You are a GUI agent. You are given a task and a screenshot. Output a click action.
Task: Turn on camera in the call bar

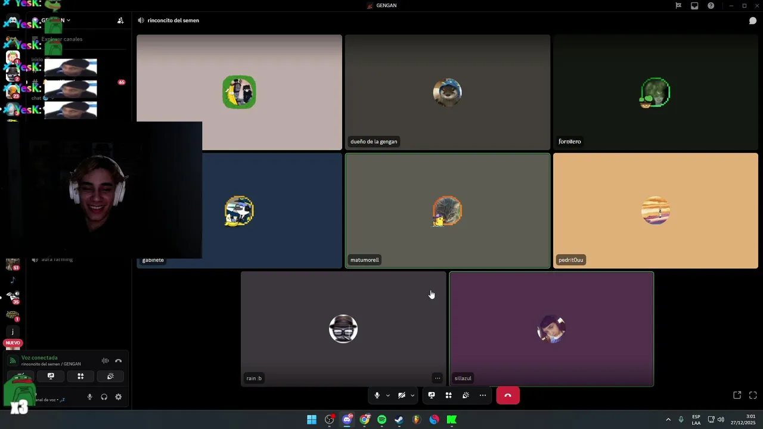[402, 395]
